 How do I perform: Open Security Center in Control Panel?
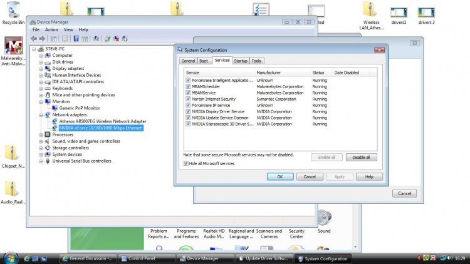click(x=296, y=233)
